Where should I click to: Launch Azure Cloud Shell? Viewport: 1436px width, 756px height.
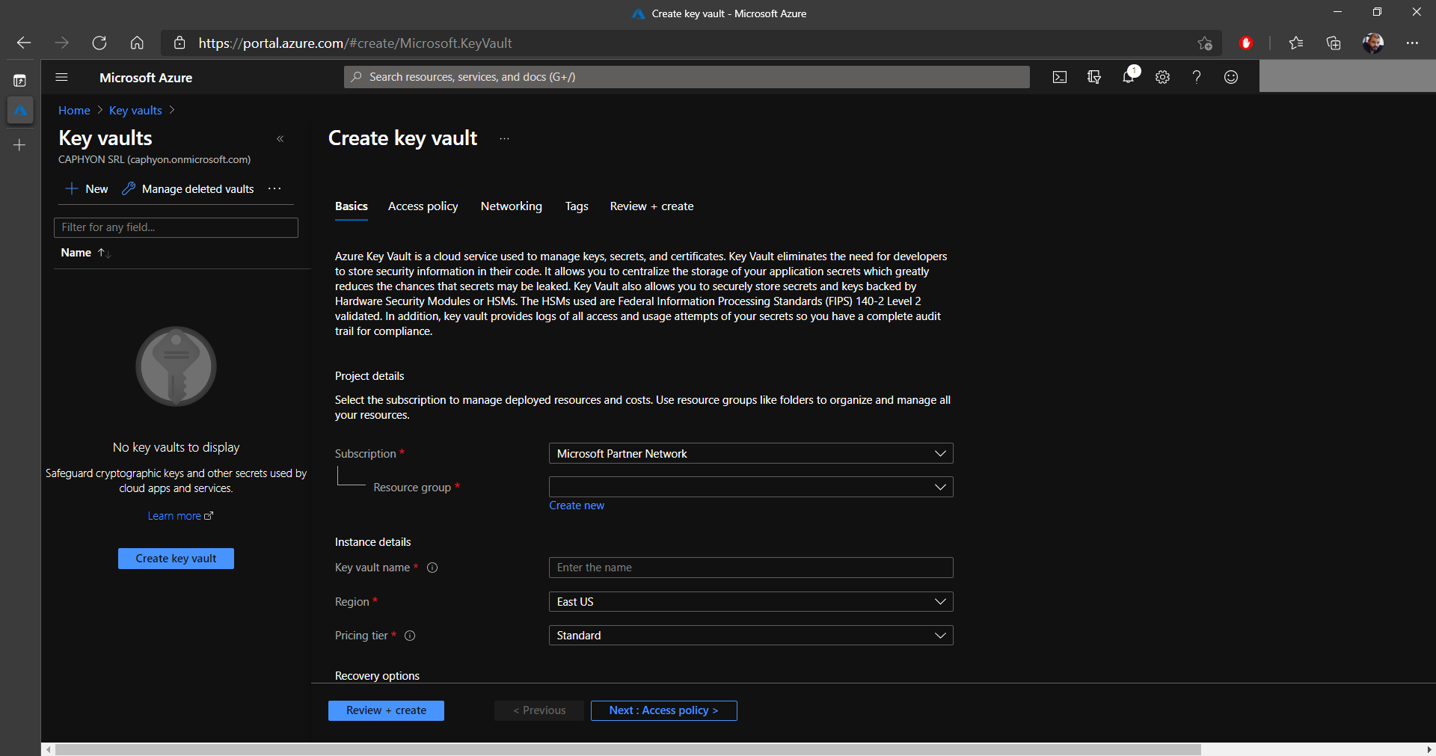[1060, 77]
